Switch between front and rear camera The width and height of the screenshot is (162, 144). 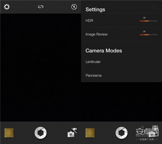click(x=41, y=7)
